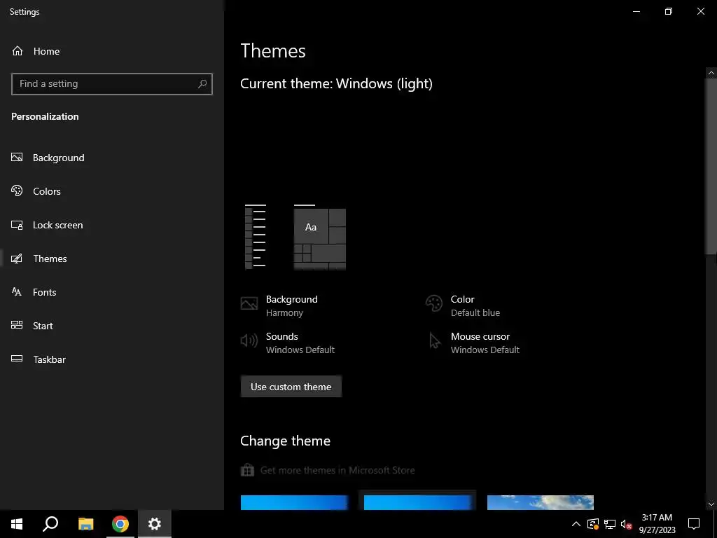Open Mouse cursor Windows Default option
717x538 pixels.
(x=473, y=343)
